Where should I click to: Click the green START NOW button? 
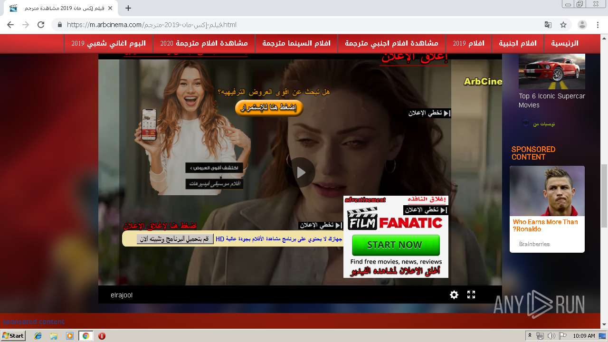click(395, 245)
